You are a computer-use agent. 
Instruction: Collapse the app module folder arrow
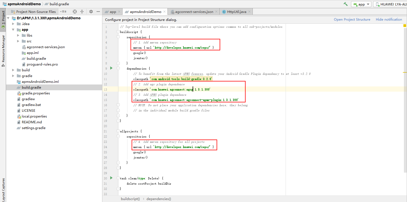[13, 30]
